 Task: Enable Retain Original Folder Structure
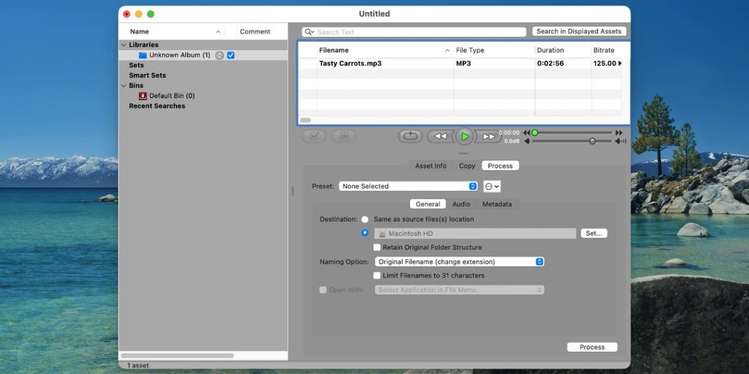[377, 247]
